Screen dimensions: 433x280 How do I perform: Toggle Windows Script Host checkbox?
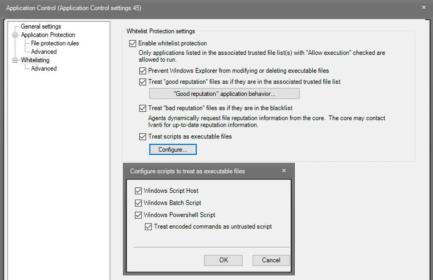(138, 191)
